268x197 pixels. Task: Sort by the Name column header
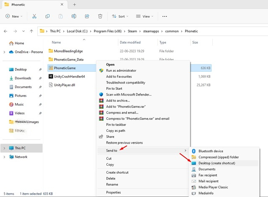(x=57, y=43)
